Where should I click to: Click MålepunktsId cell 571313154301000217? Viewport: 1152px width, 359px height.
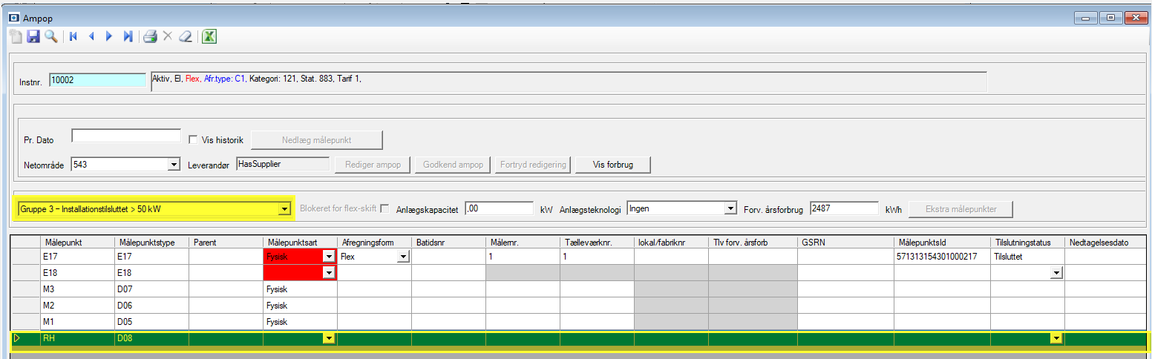pos(942,256)
